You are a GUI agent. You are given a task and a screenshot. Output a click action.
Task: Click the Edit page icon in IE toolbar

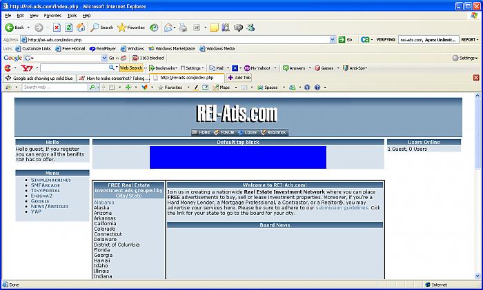tap(197, 28)
